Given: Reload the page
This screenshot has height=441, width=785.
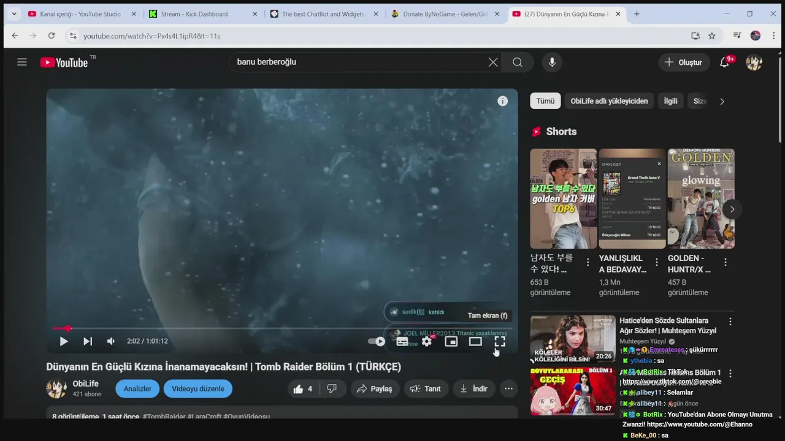Looking at the screenshot, I should click(52, 36).
